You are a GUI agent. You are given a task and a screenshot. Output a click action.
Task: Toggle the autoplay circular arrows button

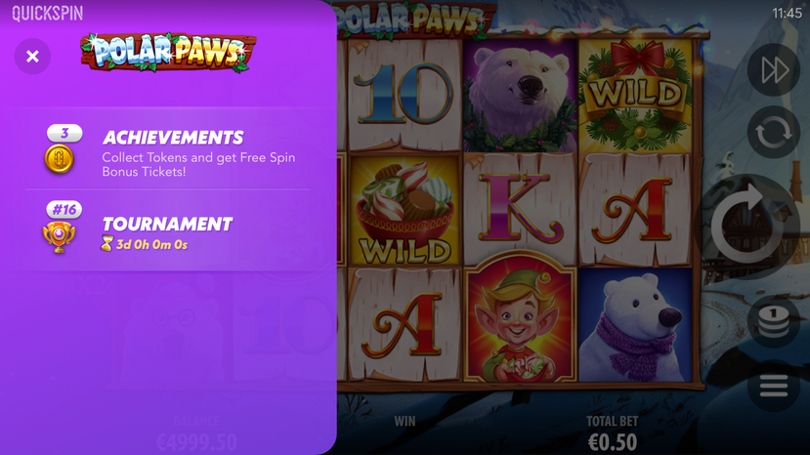click(773, 133)
